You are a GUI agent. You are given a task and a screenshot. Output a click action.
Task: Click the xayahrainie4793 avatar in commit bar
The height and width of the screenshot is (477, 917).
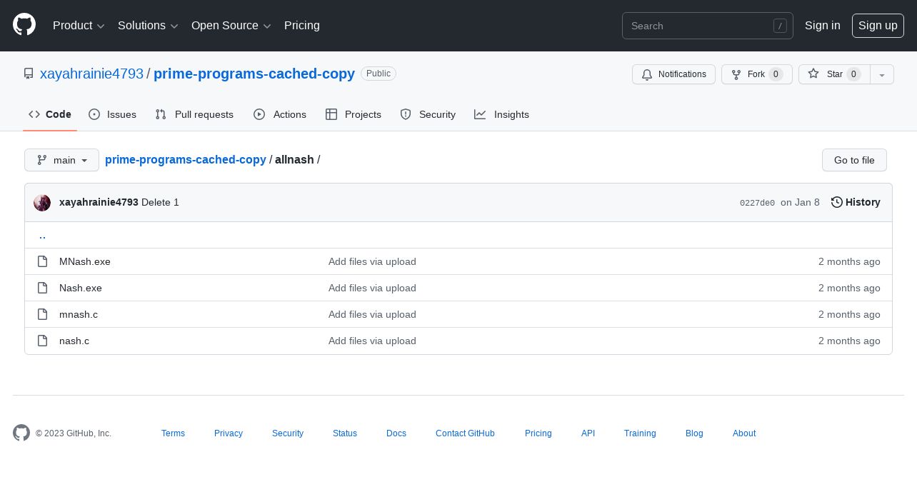(42, 203)
